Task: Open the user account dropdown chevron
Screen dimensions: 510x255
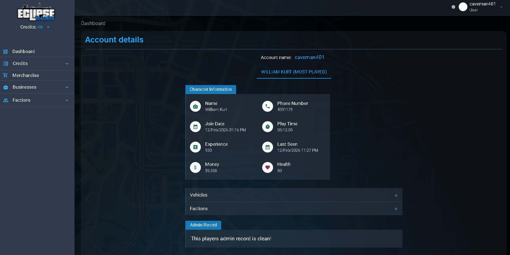Action: click(x=501, y=7)
